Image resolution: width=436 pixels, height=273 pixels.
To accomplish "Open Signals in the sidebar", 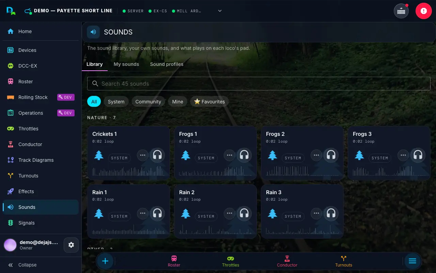I will (x=41, y=223).
